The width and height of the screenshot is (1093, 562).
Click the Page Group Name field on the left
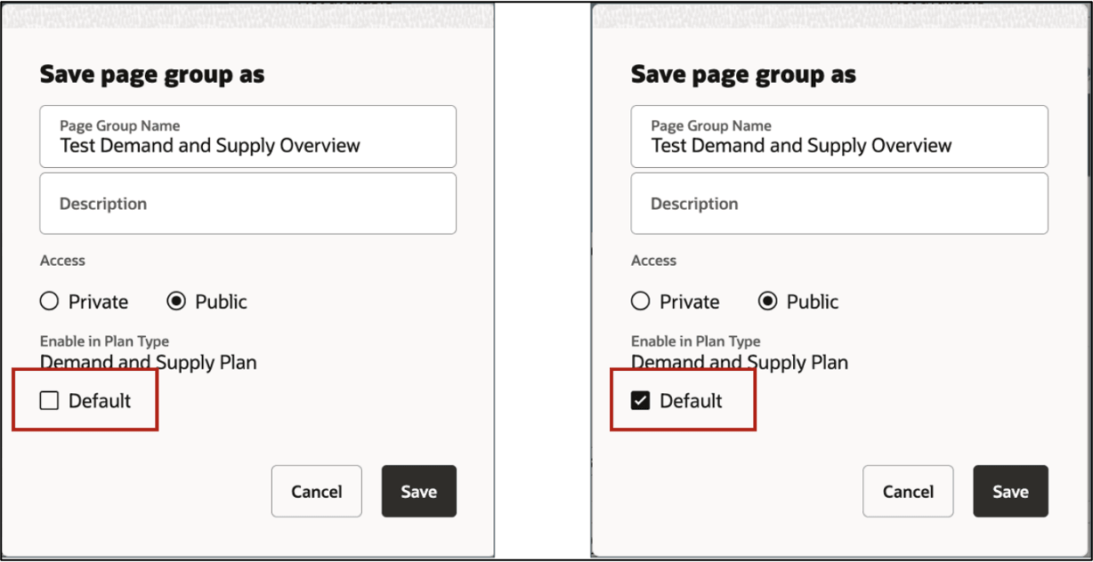(247, 136)
